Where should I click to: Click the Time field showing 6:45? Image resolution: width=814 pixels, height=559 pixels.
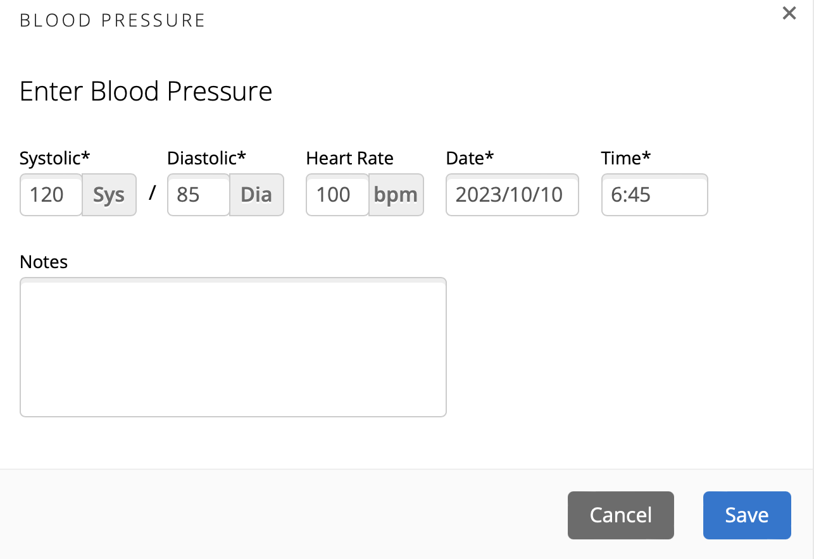point(654,195)
